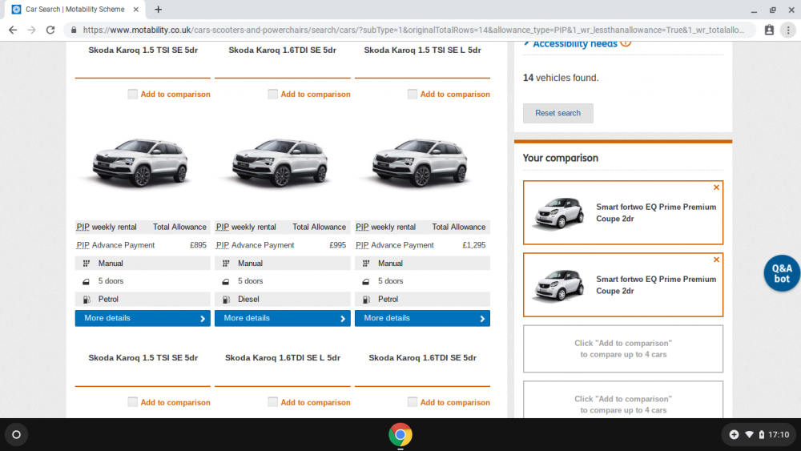Go back to previous page

[13, 30]
